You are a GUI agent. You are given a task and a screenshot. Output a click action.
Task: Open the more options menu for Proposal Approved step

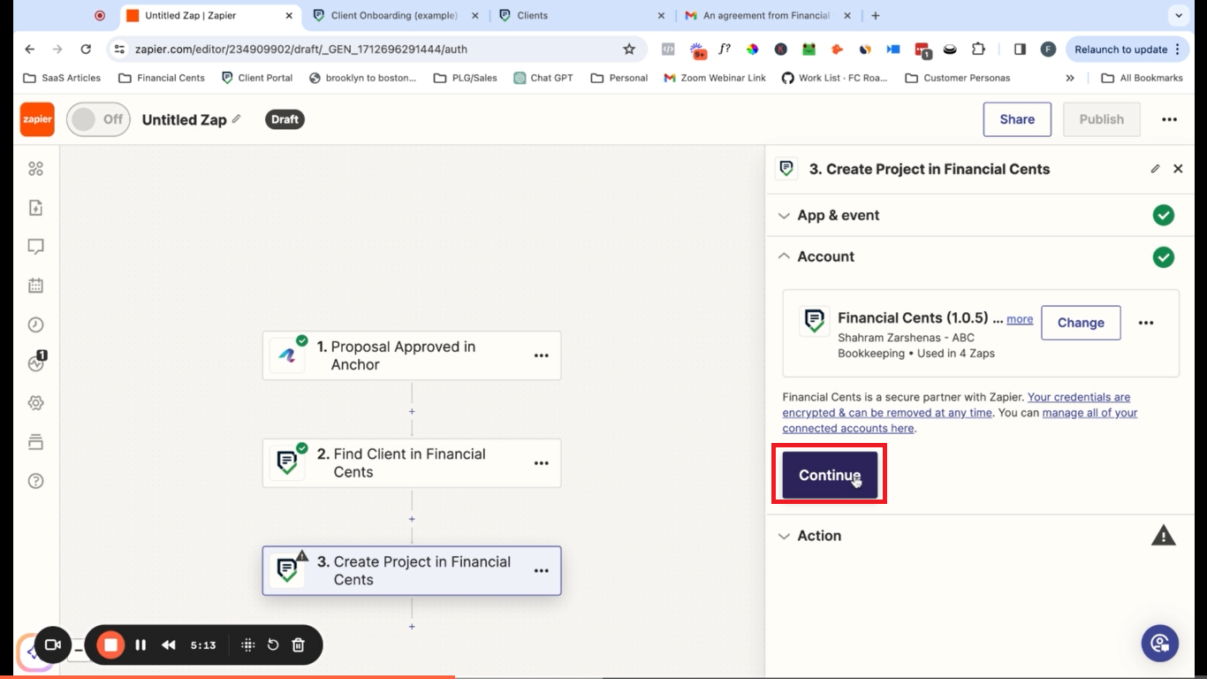541,355
